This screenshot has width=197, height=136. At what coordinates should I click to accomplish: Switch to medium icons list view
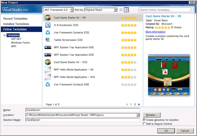click(x=126, y=10)
